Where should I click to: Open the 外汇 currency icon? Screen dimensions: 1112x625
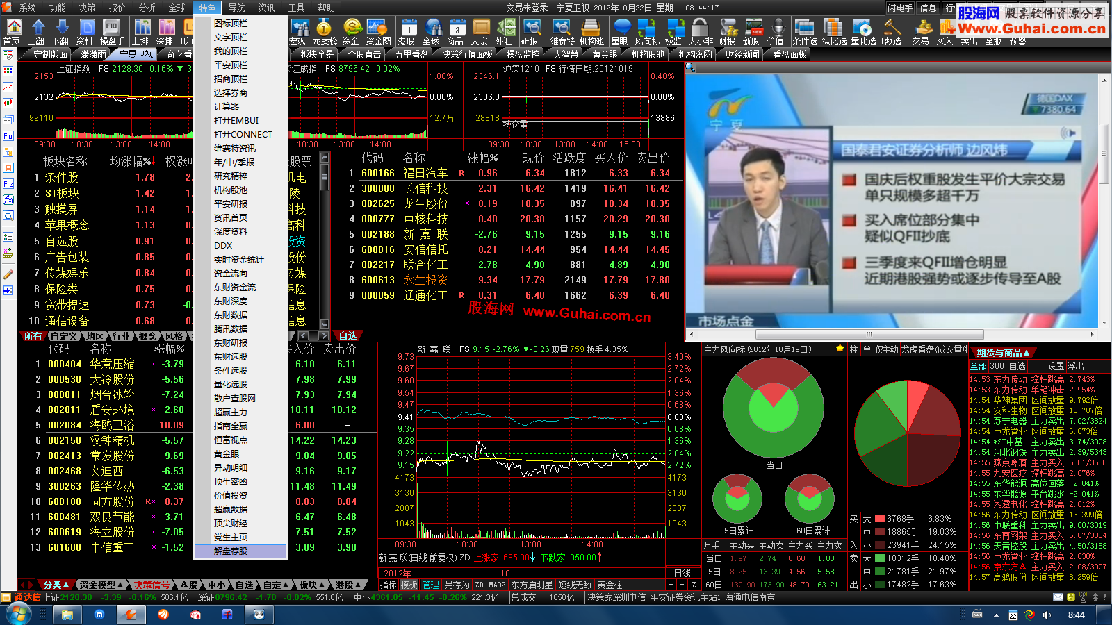[x=504, y=32]
